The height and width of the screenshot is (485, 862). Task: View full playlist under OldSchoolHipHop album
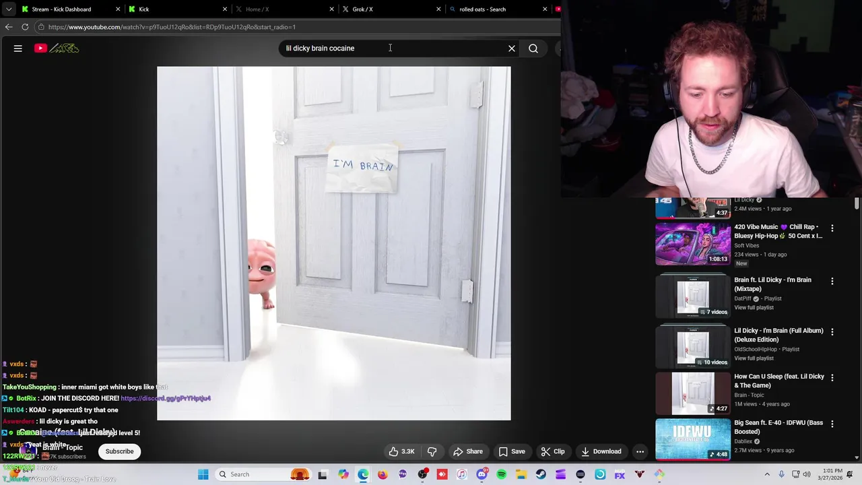(x=754, y=358)
